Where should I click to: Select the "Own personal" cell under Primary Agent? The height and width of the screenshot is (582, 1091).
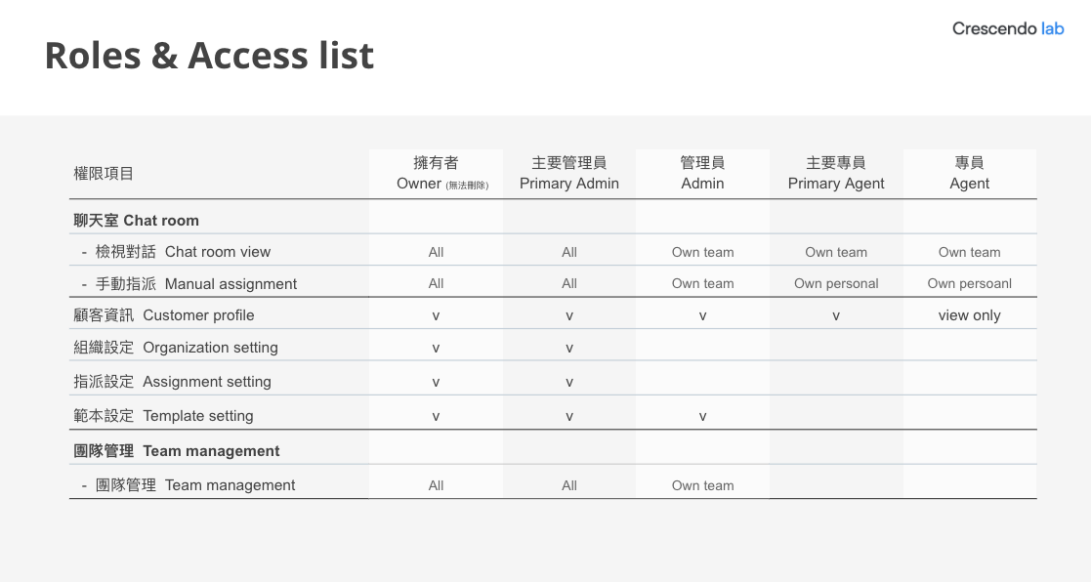[x=836, y=284]
